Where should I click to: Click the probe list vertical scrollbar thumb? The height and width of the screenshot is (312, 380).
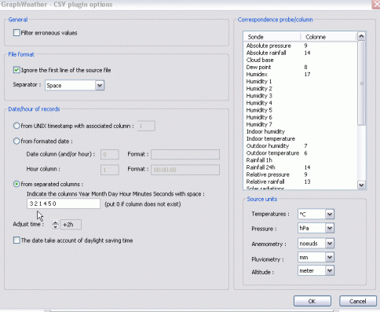click(361, 83)
